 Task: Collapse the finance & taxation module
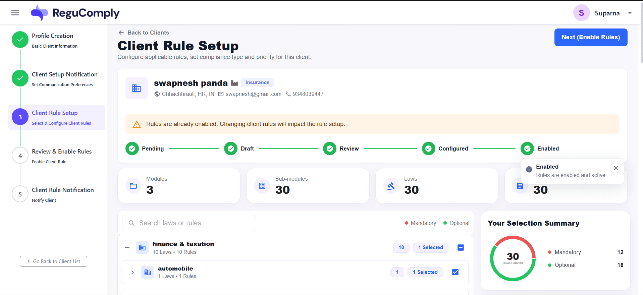[x=127, y=247]
